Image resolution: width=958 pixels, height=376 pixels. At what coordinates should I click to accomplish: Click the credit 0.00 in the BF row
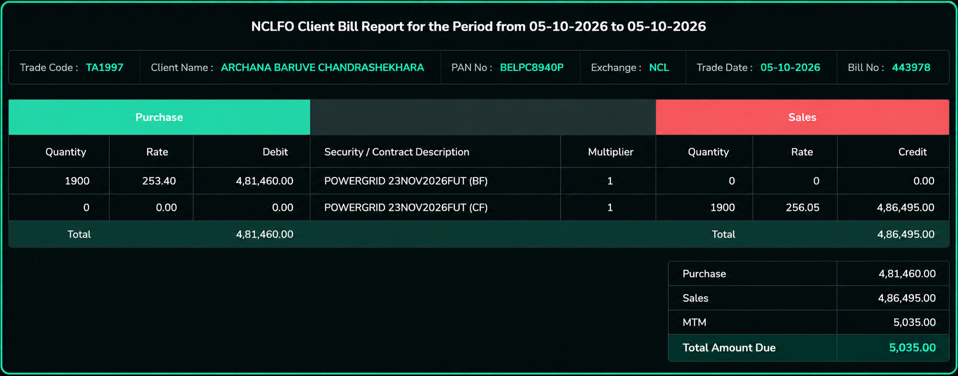(924, 181)
